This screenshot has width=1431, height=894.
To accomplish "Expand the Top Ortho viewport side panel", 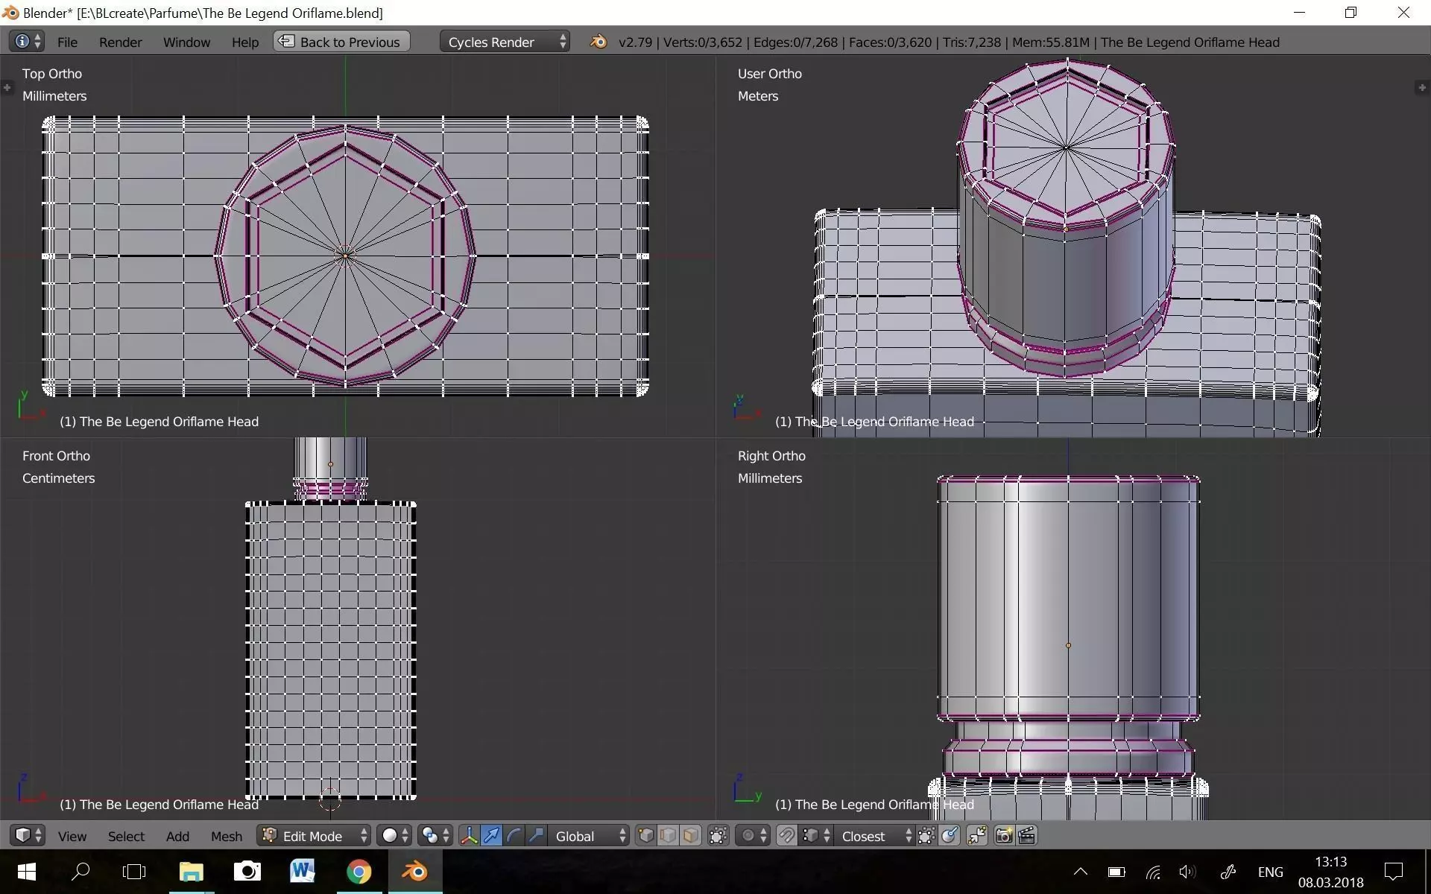I will click(7, 88).
